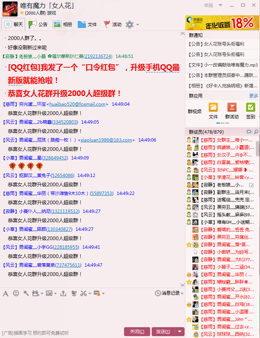Click the upload icon in chat toolbar
Viewport: 260px width, 338px height.
pyautogui.click(x=63, y=294)
